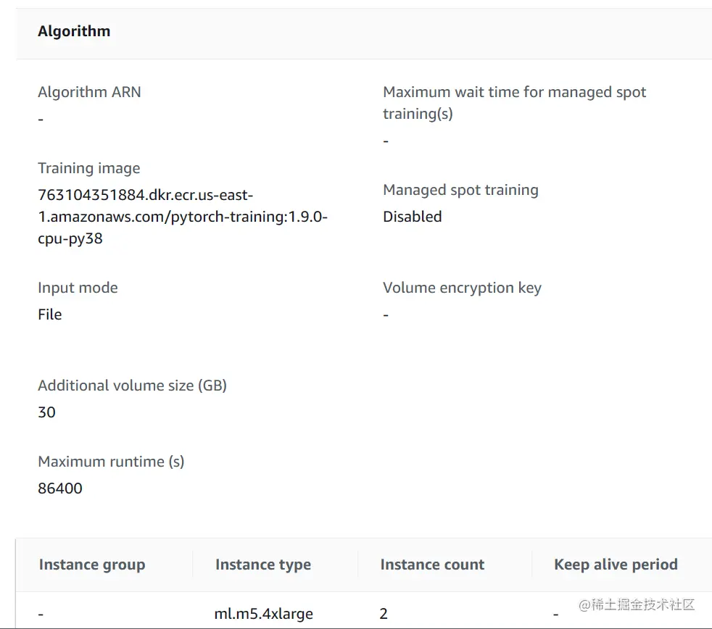712x629 pixels.
Task: Sort by Instance type column header
Action: pos(263,565)
